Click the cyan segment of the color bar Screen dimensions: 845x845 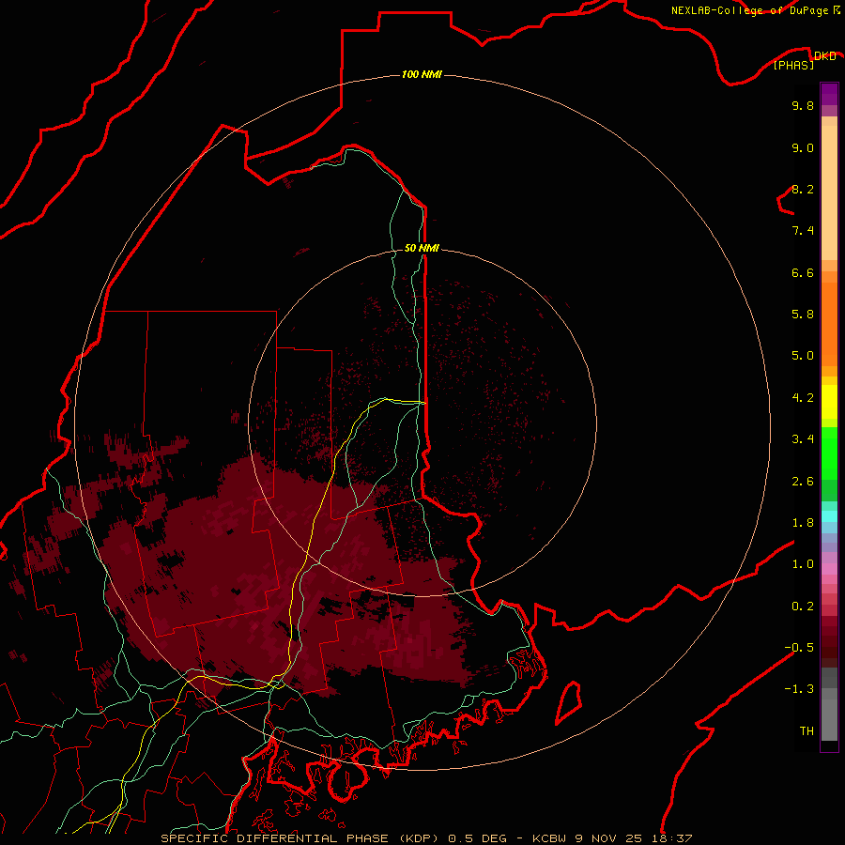click(829, 516)
